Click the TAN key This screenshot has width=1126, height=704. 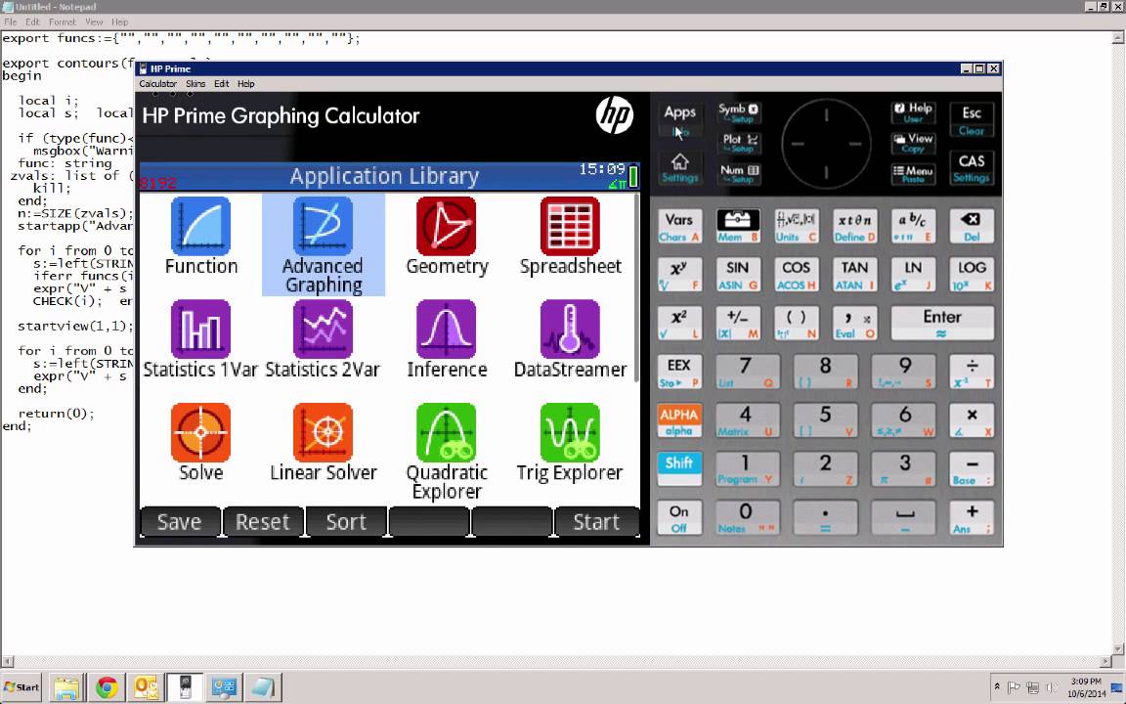[854, 275]
